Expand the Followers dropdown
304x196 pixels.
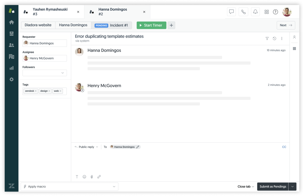62,73
